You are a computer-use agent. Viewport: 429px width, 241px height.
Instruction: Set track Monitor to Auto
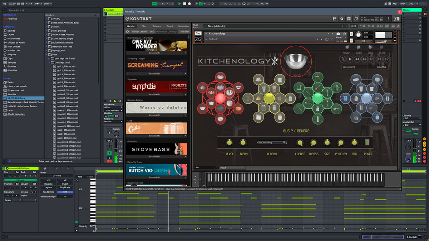[x=111, y=116]
